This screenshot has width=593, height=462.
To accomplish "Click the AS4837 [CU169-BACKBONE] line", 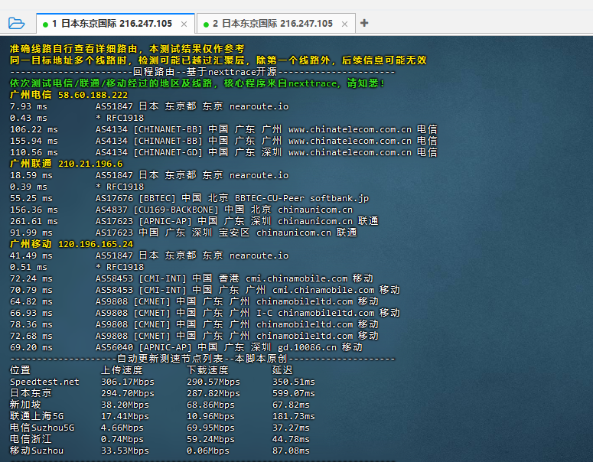I will coord(181,210).
